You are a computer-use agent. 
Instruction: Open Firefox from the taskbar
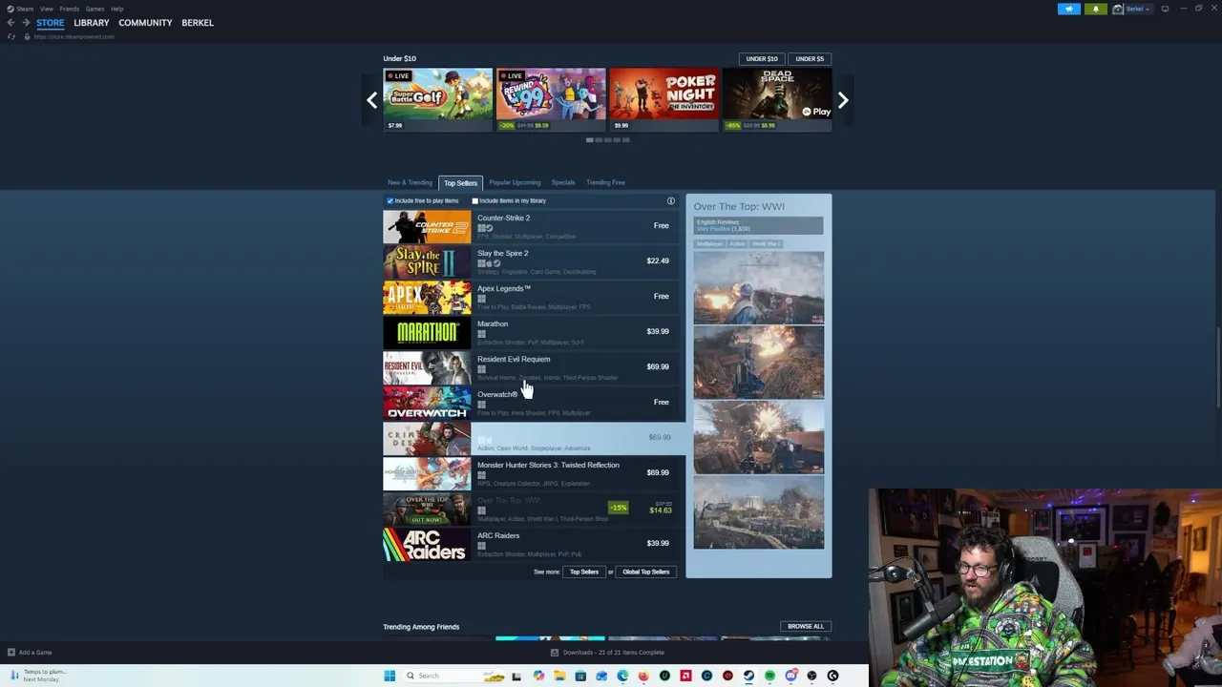(x=643, y=676)
